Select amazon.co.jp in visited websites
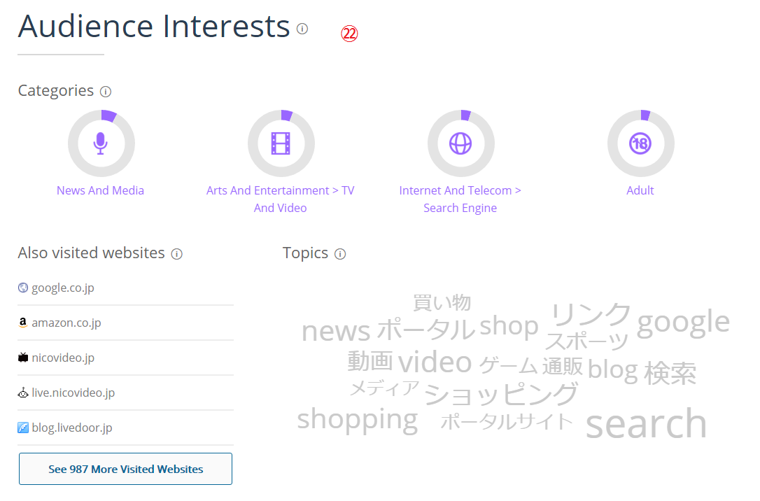Viewport: 760px width, 501px height. [66, 323]
